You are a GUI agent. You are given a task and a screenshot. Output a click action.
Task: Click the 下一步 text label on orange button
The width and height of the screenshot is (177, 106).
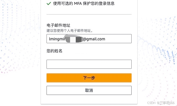89,78
